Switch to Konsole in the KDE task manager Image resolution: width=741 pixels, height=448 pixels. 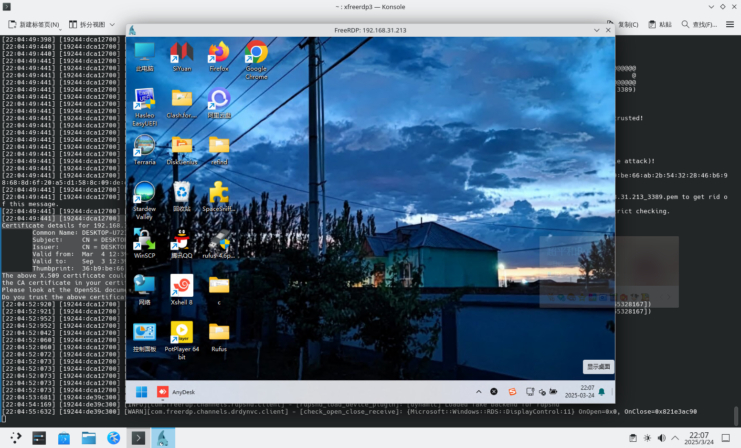point(138,438)
